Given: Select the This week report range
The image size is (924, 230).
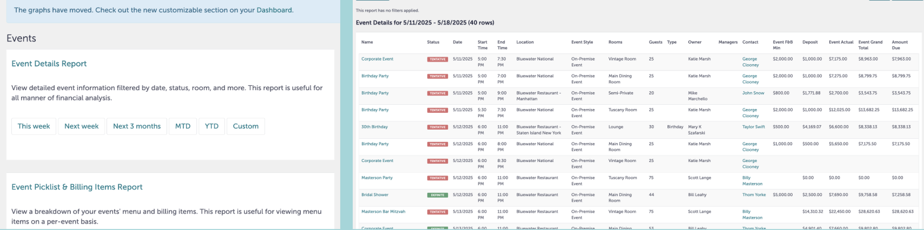Looking at the screenshot, I should pyautogui.click(x=34, y=126).
